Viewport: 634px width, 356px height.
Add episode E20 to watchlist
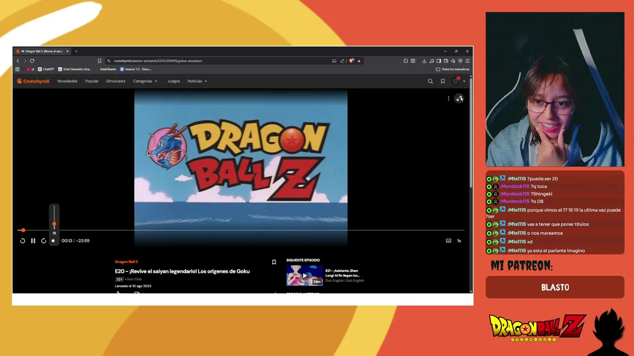(x=274, y=262)
